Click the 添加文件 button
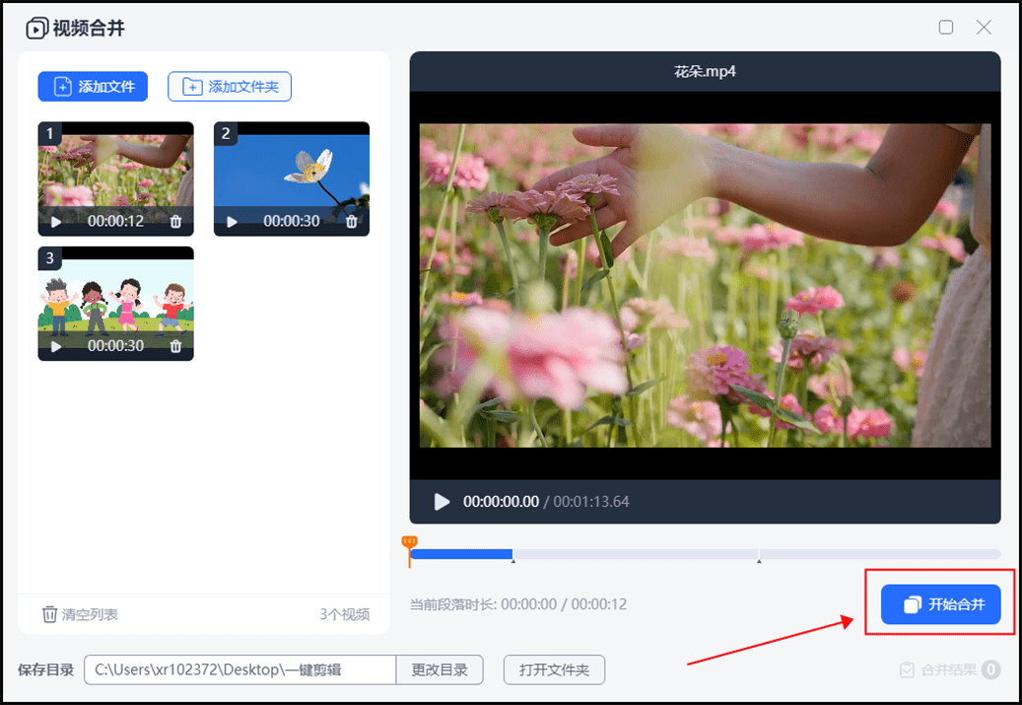This screenshot has height=705, width=1022. click(93, 87)
